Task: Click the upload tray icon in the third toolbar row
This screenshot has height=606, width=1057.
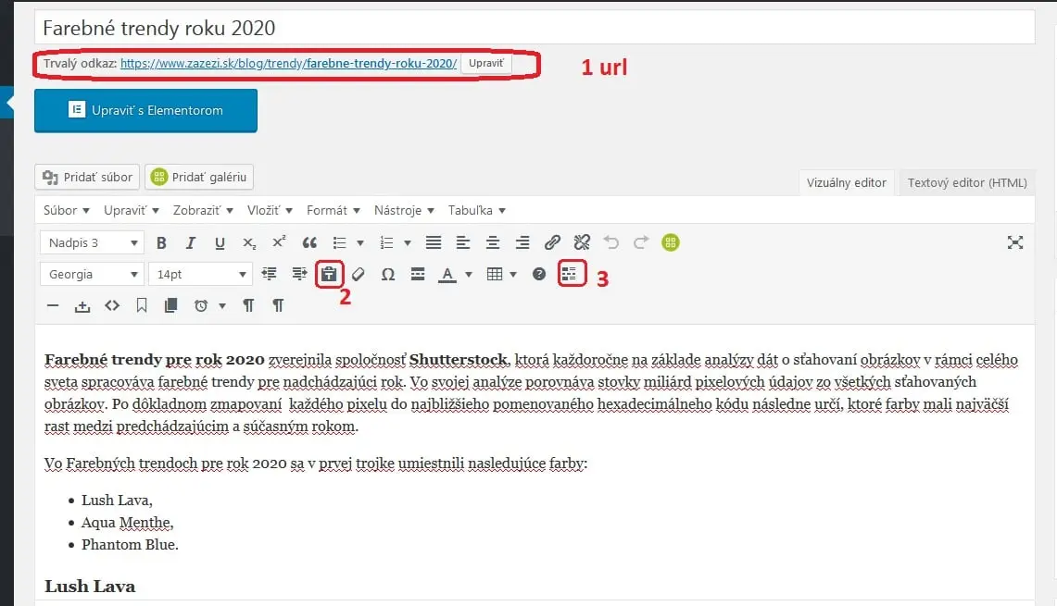Action: [82, 306]
